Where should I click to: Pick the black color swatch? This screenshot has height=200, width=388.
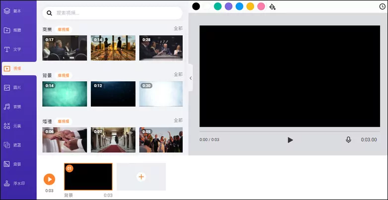click(196, 6)
